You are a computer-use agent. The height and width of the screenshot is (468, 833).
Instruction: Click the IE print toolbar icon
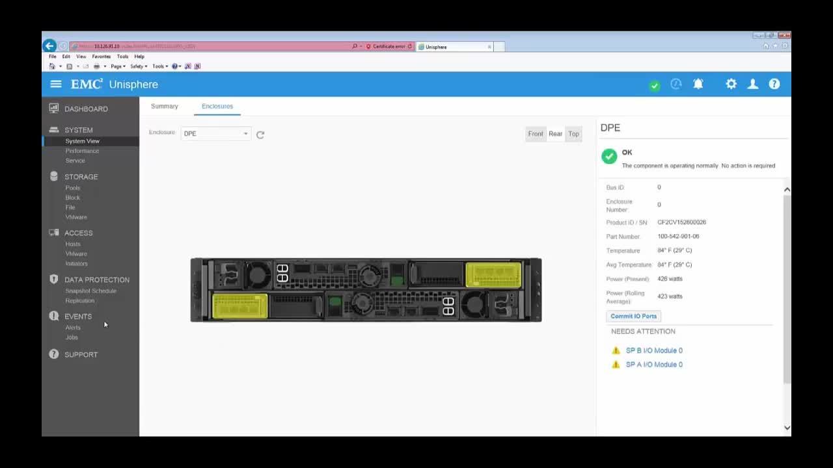tap(96, 66)
